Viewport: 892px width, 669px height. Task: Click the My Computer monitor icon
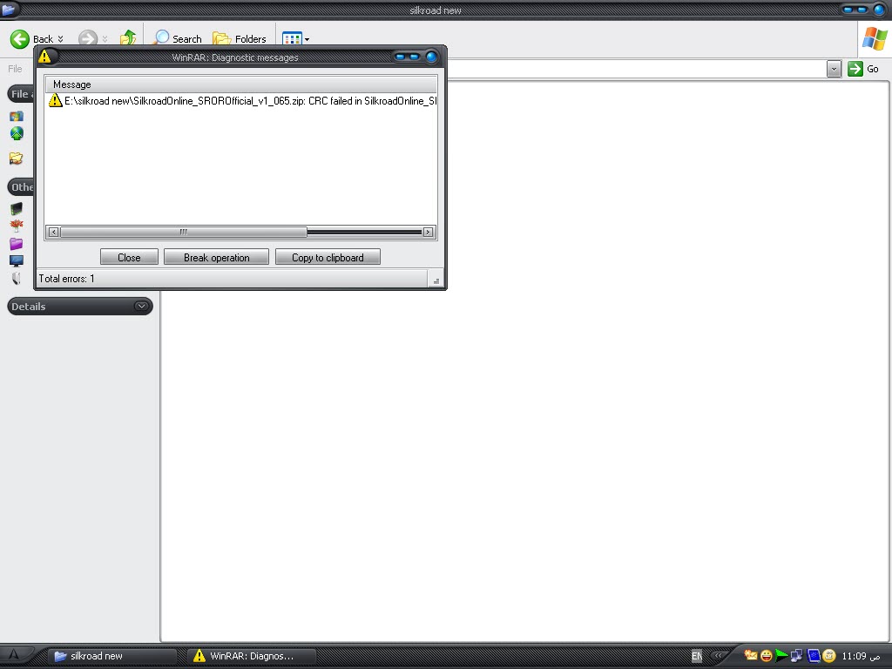[x=17, y=261]
